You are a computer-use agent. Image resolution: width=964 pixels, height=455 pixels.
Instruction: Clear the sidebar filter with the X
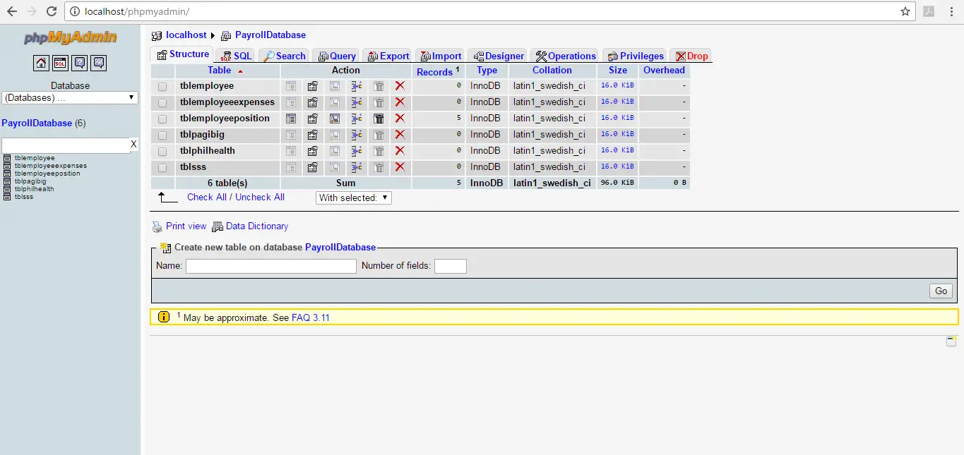(x=133, y=145)
